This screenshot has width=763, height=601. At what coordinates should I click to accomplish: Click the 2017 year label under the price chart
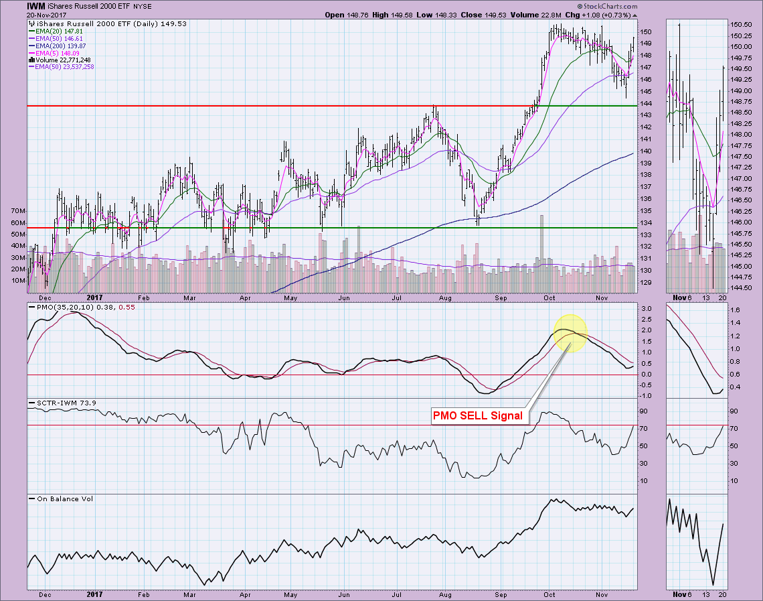tap(94, 297)
